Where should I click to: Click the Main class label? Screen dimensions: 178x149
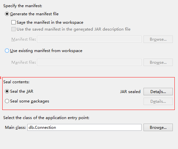(15, 128)
